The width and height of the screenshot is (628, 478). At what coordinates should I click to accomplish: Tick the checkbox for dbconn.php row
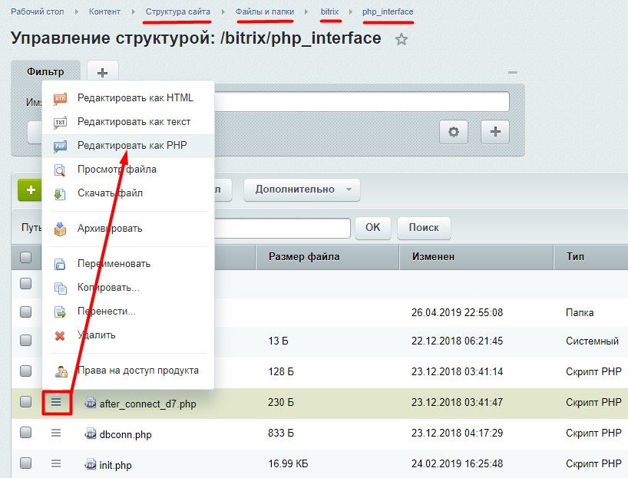click(26, 433)
